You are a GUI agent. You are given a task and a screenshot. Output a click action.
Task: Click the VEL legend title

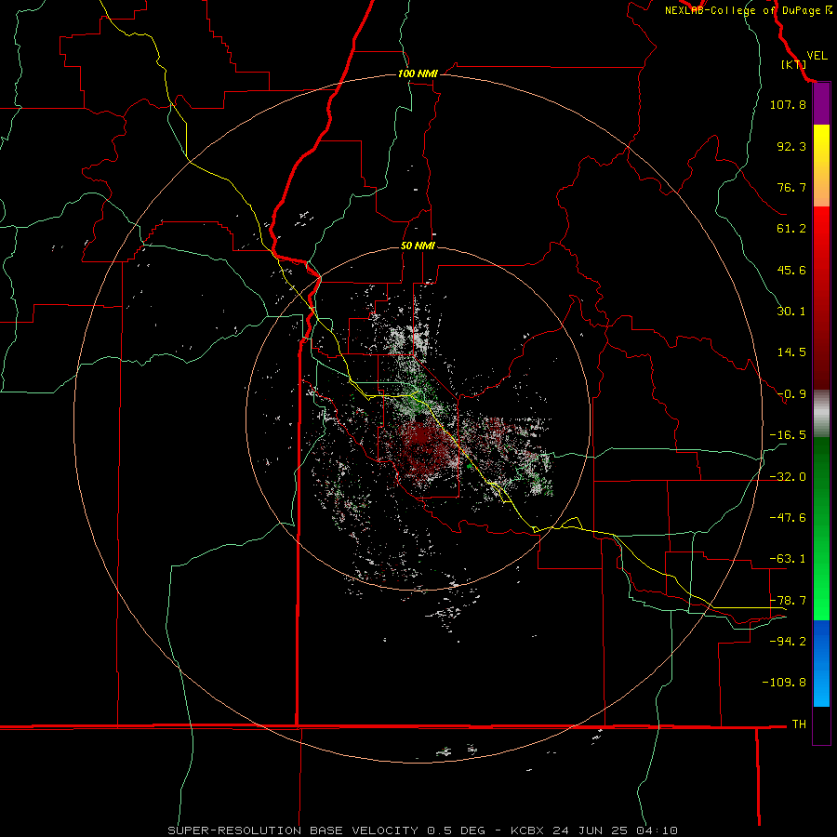[817, 56]
